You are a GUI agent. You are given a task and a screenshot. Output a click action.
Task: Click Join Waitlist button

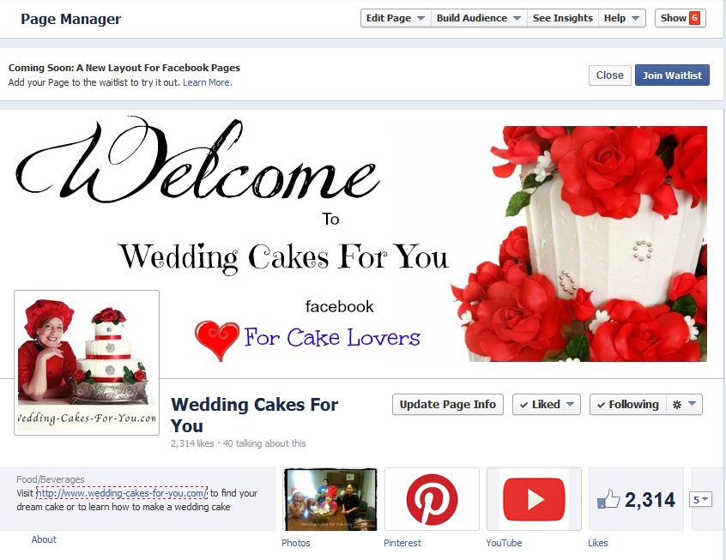click(x=672, y=75)
